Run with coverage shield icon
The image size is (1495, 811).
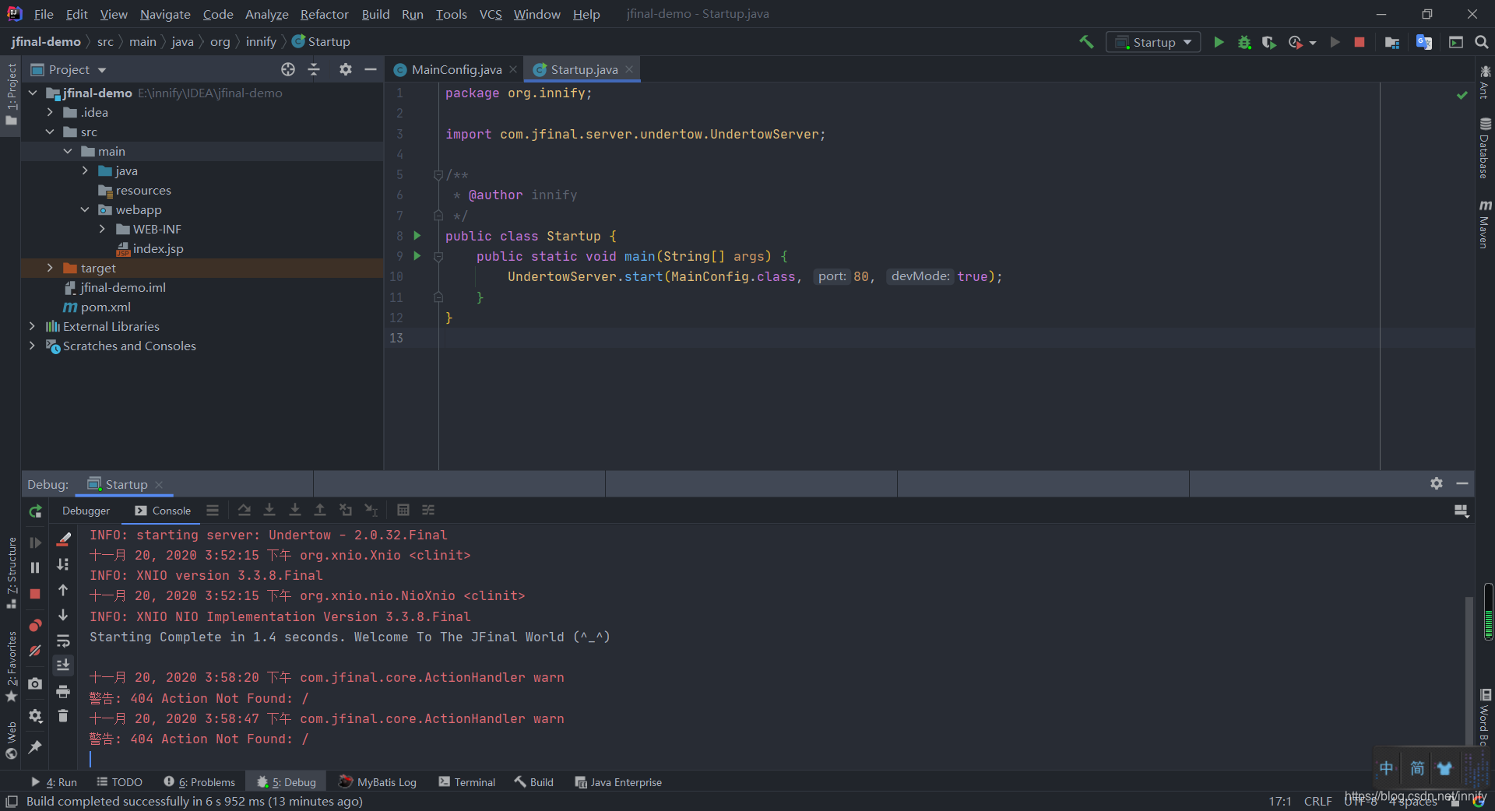coord(1269,42)
